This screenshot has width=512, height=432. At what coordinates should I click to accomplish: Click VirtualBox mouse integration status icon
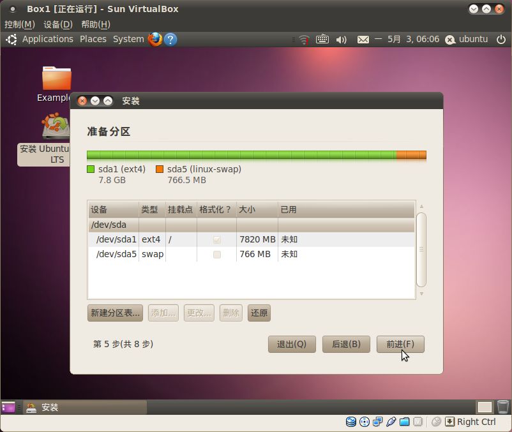point(436,422)
